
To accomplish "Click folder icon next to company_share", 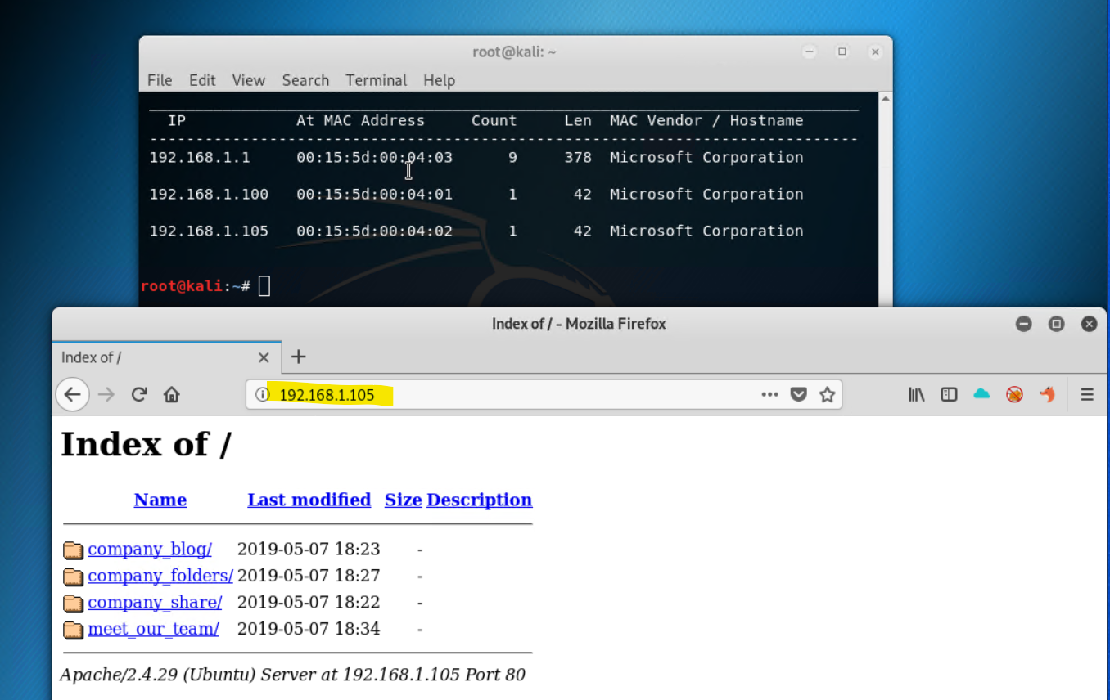I will (74, 603).
